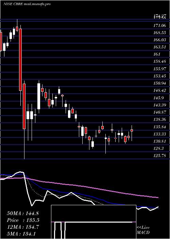The height and width of the screenshot is (239, 170).
Task: Click the 138.36 price axis label
Action: coord(160,119)
